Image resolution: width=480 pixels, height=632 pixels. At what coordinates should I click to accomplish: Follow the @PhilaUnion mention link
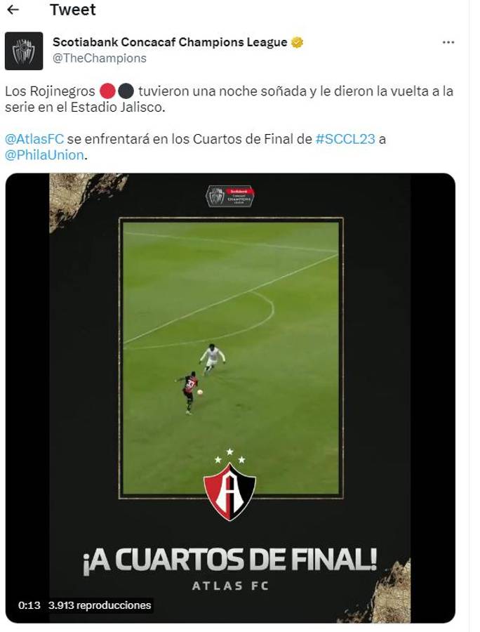(44, 155)
